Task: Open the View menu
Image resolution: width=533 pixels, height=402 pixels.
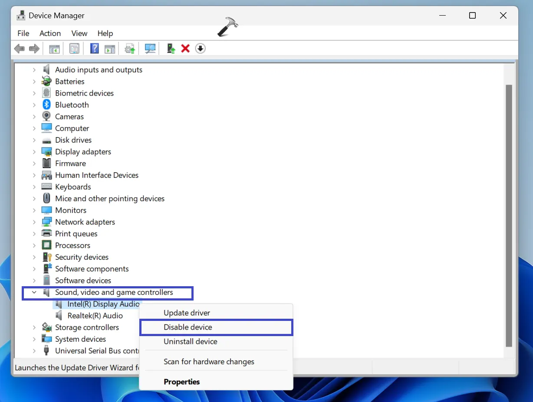Action: [79, 33]
